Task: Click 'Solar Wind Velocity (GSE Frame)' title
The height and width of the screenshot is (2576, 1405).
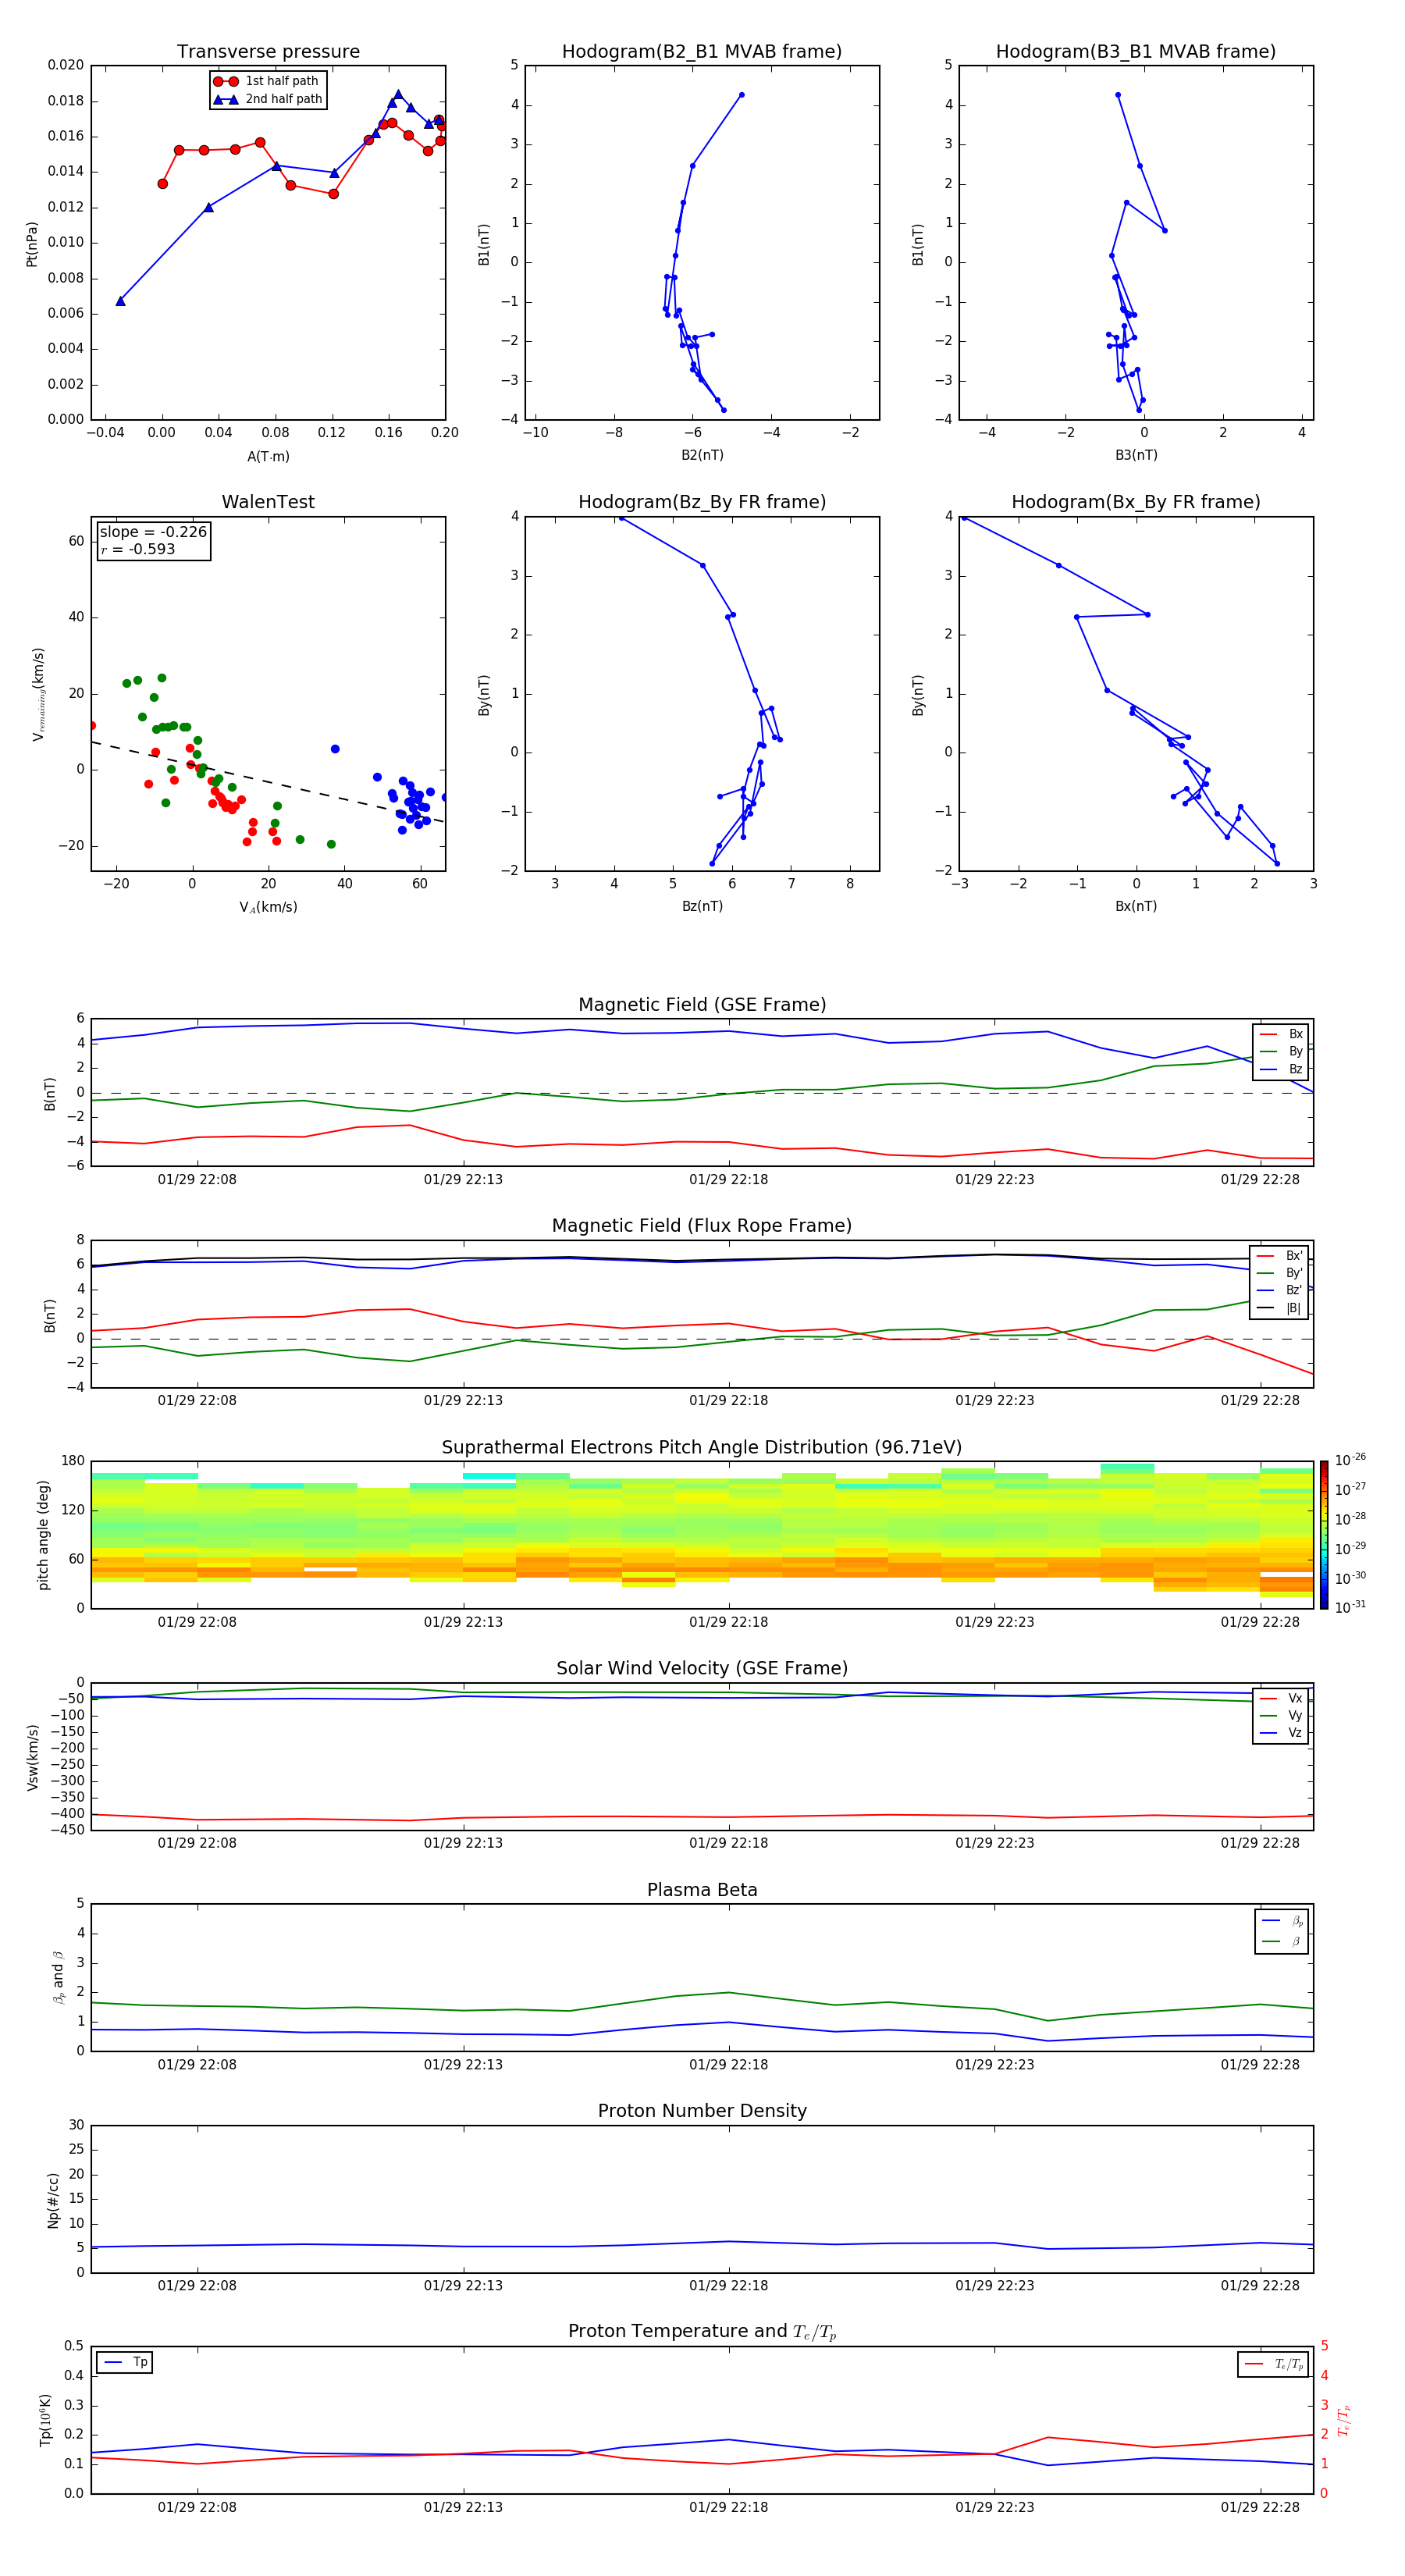Action: pyautogui.click(x=702, y=1668)
